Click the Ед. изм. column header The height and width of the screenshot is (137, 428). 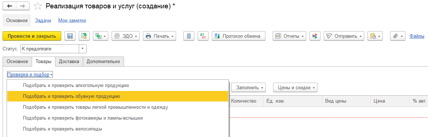pyautogui.click(x=293, y=101)
